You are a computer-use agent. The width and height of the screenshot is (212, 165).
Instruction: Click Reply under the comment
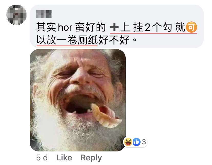(x=91, y=158)
